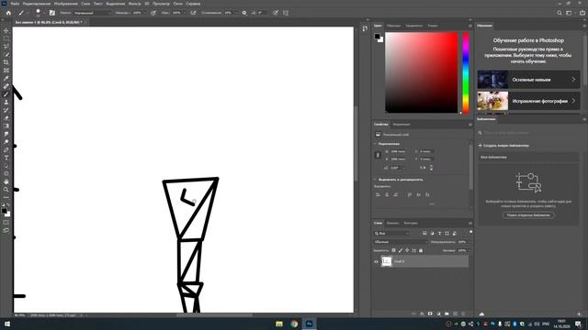Open the Основные навыки tutorial
Viewport: 588px width, 330px height.
(x=529, y=80)
